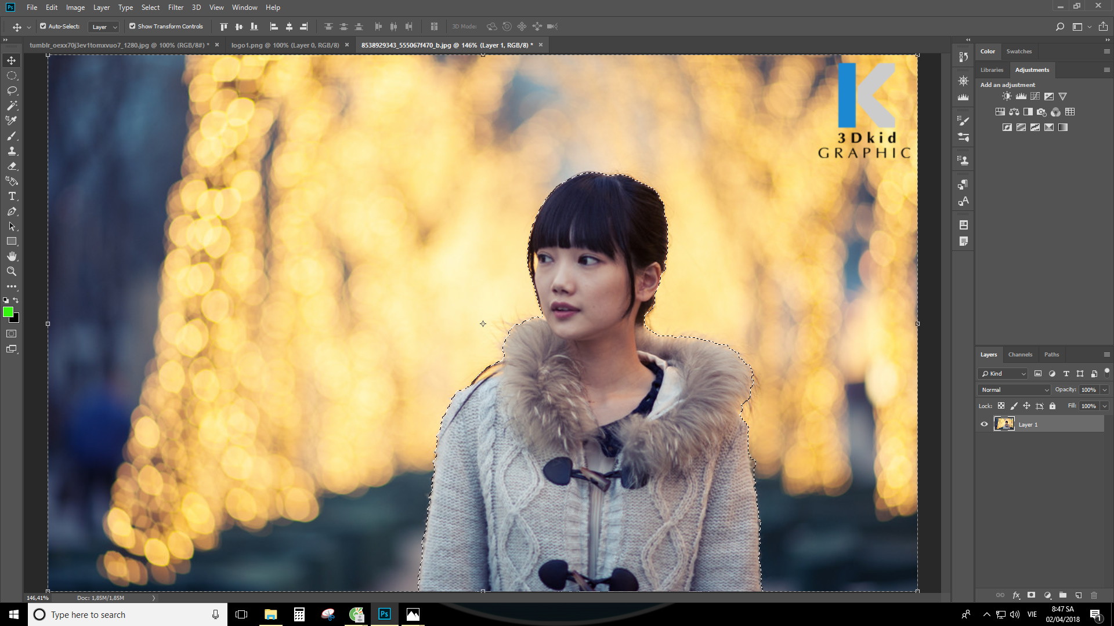The image size is (1114, 626).
Task: Select the Lasso tool
Action: pos(12,91)
